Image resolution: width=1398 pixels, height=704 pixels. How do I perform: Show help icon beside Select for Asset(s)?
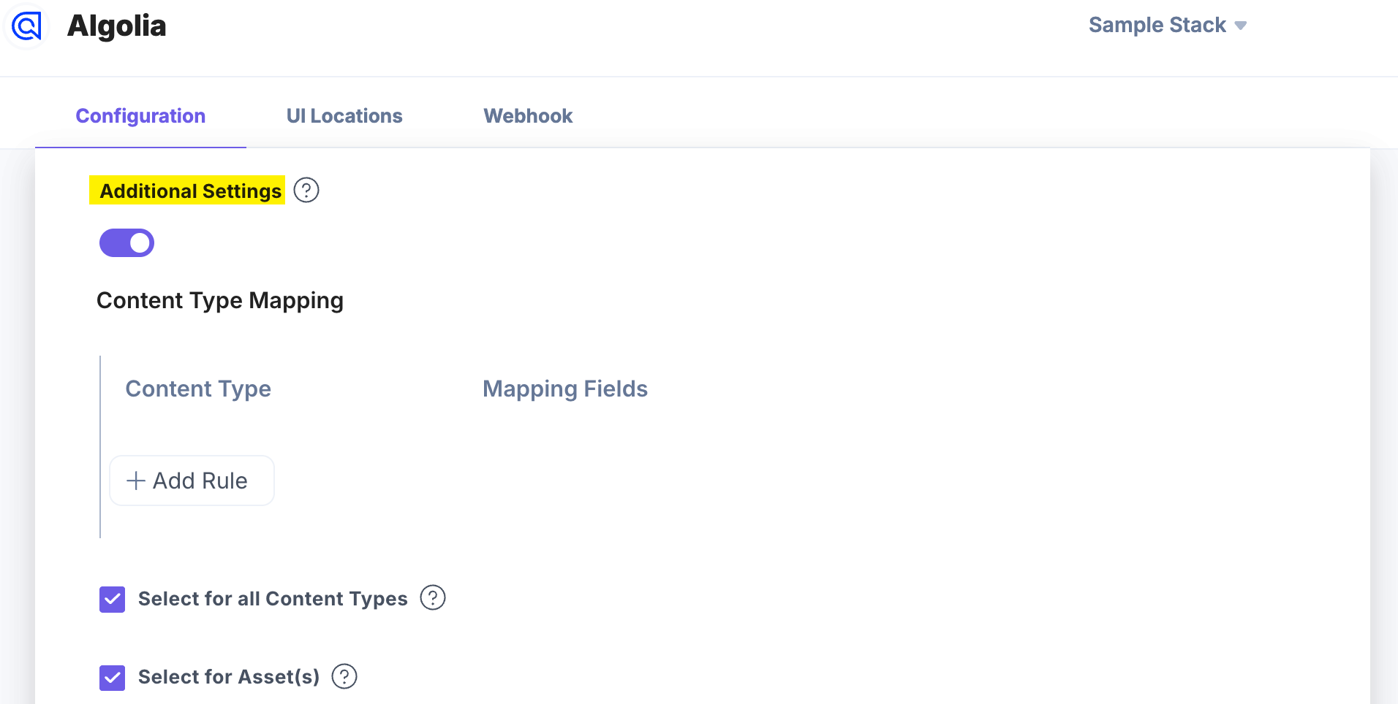coord(344,676)
